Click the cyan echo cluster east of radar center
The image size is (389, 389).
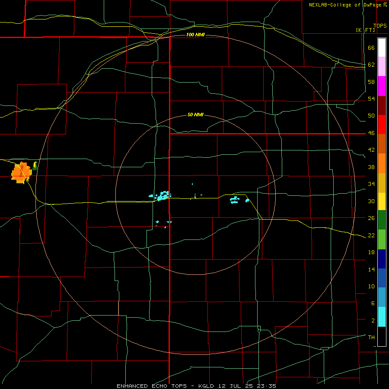[235, 200]
